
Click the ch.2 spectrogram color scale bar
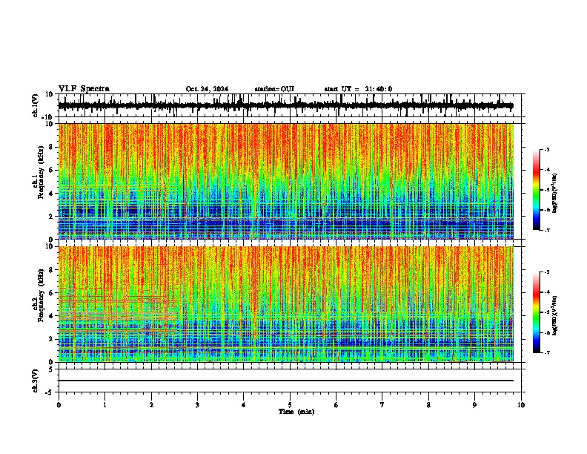pyautogui.click(x=536, y=312)
